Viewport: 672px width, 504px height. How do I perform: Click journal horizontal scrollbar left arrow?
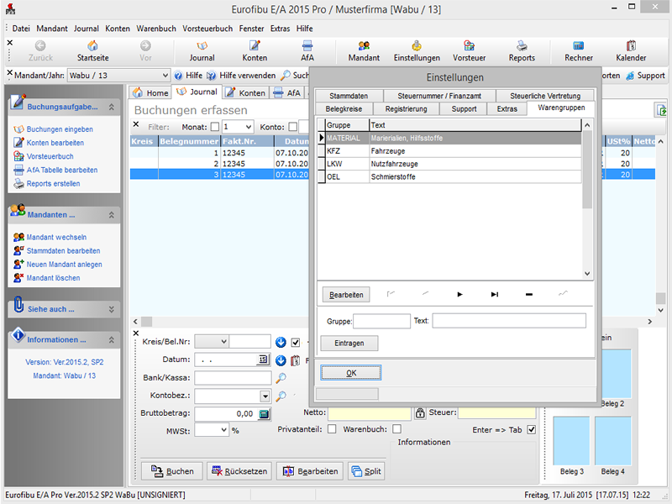tap(135, 322)
